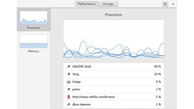Click the Xorg process gear icon
Viewport: 194px width, 109px height.
tap(69, 74)
